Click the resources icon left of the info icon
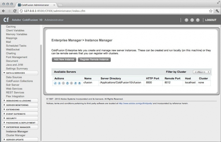The image size is (221, 142). click(x=187, y=20)
